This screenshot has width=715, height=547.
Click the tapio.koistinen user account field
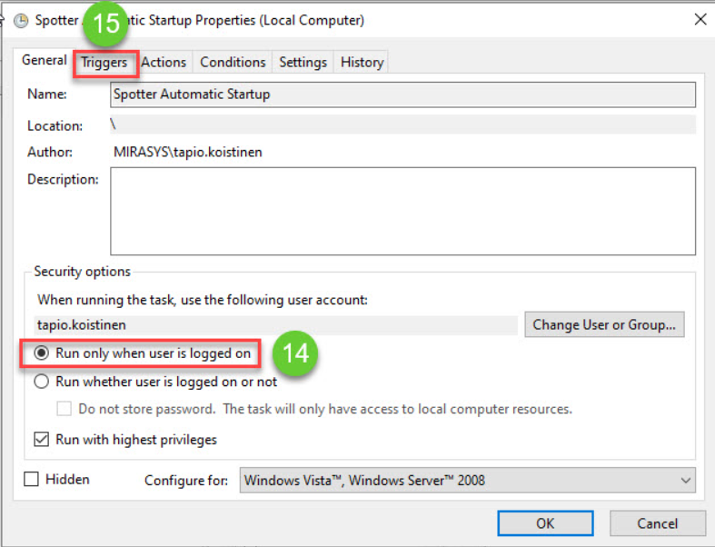tap(273, 325)
